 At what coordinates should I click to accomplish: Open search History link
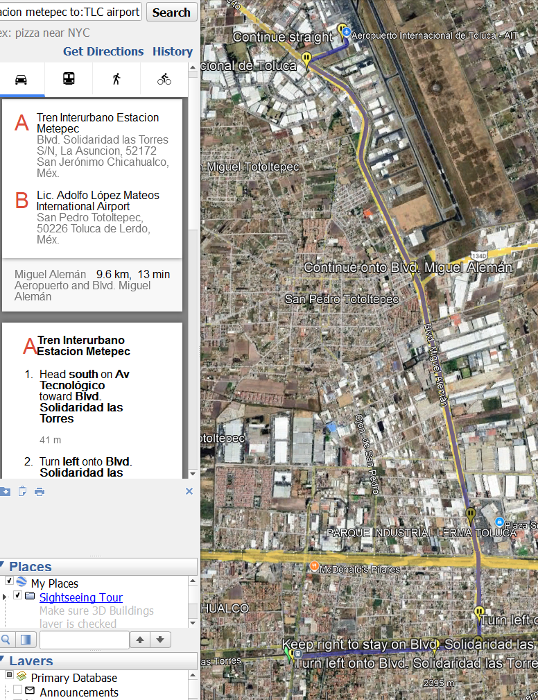click(x=172, y=51)
